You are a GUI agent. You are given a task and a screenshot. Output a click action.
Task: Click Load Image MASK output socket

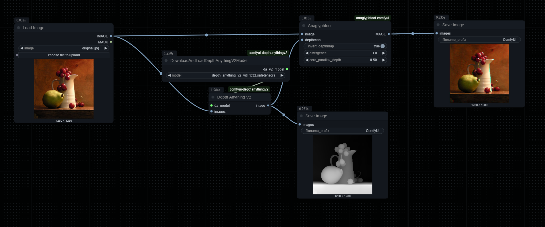click(x=111, y=42)
